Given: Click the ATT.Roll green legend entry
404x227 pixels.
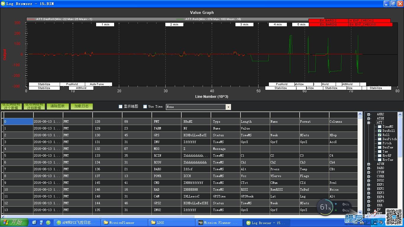Looking at the screenshot, I should coord(209,19).
